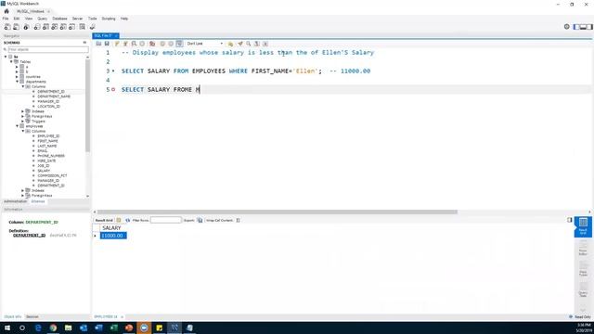Create a new schema icon

pos(37,27)
